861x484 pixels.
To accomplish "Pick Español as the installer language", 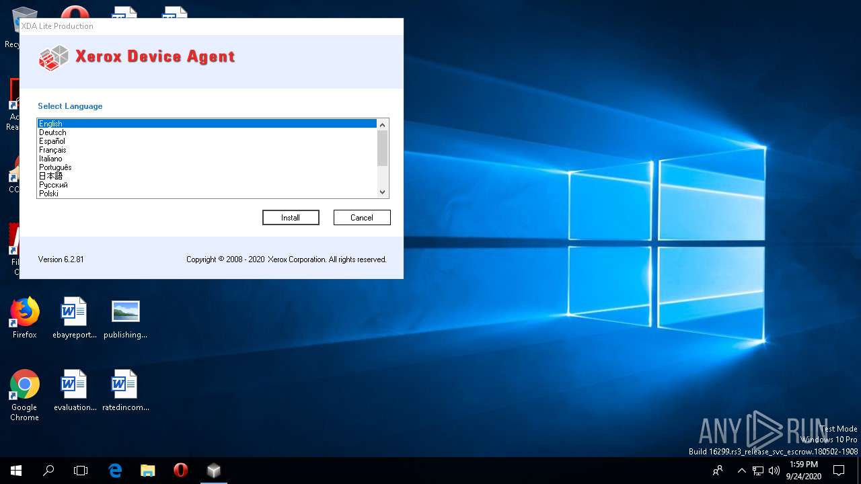I will pos(207,141).
